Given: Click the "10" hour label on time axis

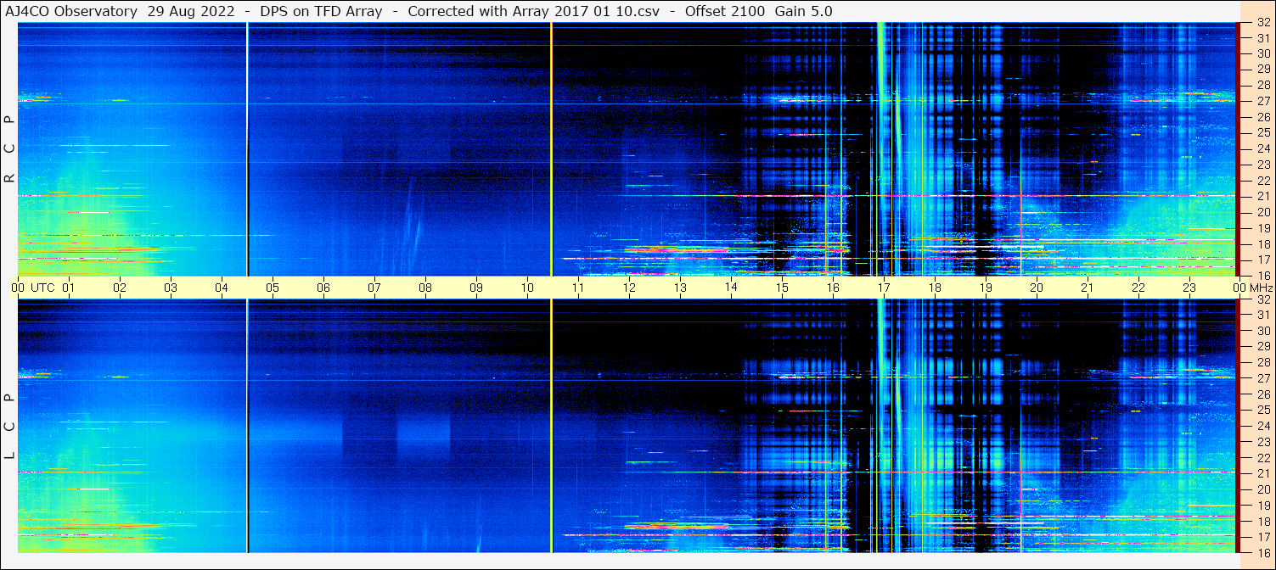Looking at the screenshot, I should pos(527,288).
